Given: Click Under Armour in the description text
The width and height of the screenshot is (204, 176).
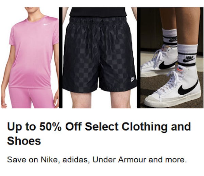Looking at the screenshot, I should pos(119,160).
